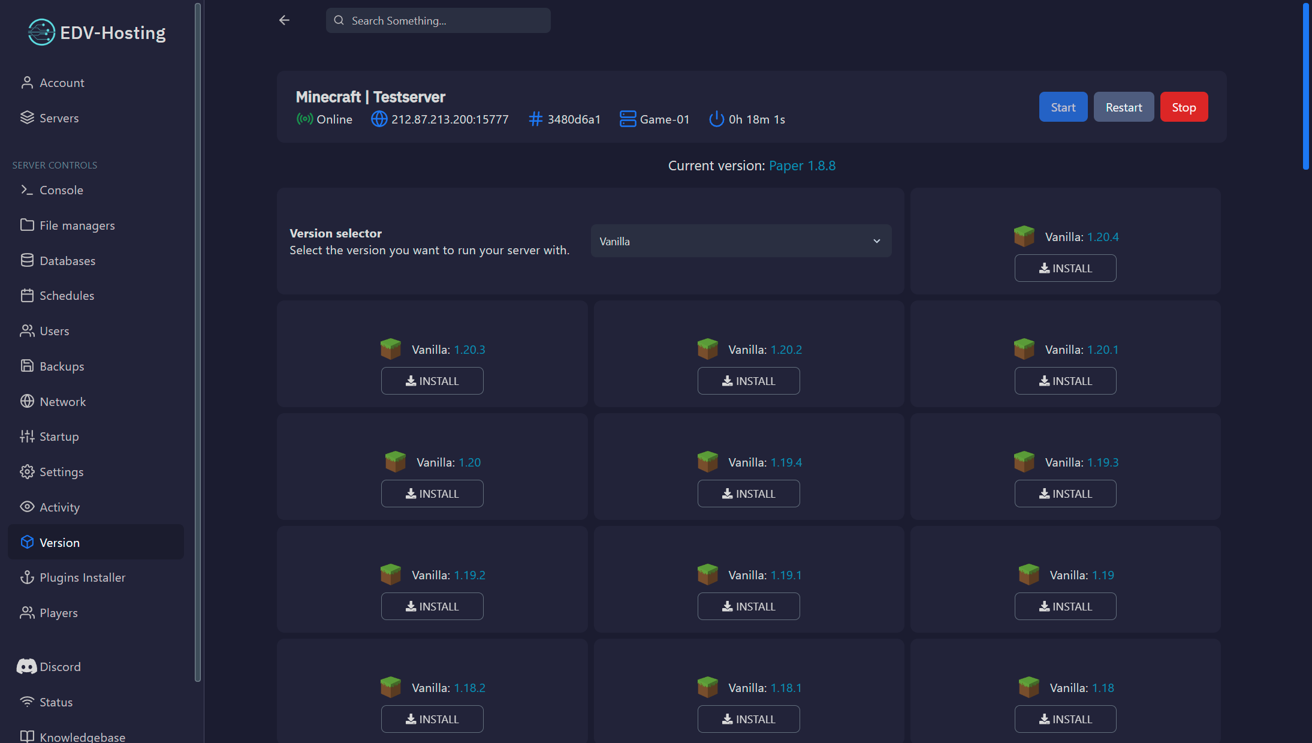Screen dimensions: 1312x743
Task: Click the server icon beside Game-01
Action: 628,119
